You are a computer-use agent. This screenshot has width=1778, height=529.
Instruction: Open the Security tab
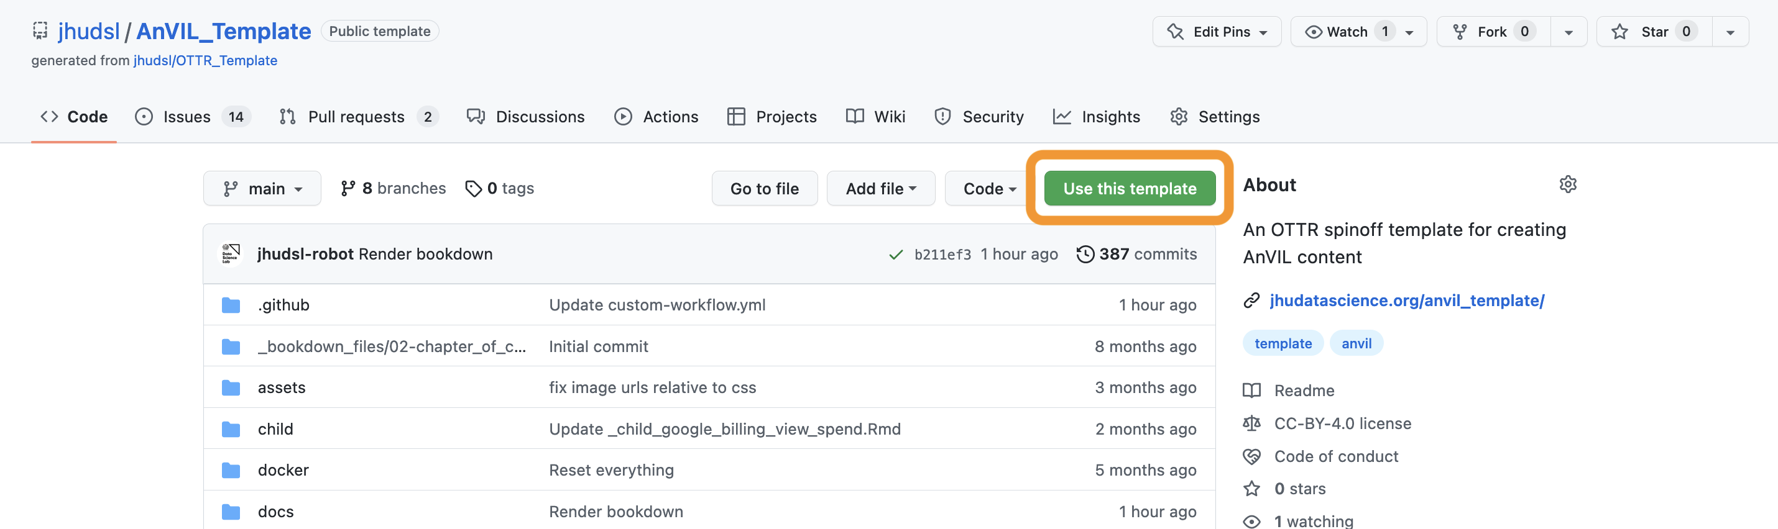coord(979,117)
